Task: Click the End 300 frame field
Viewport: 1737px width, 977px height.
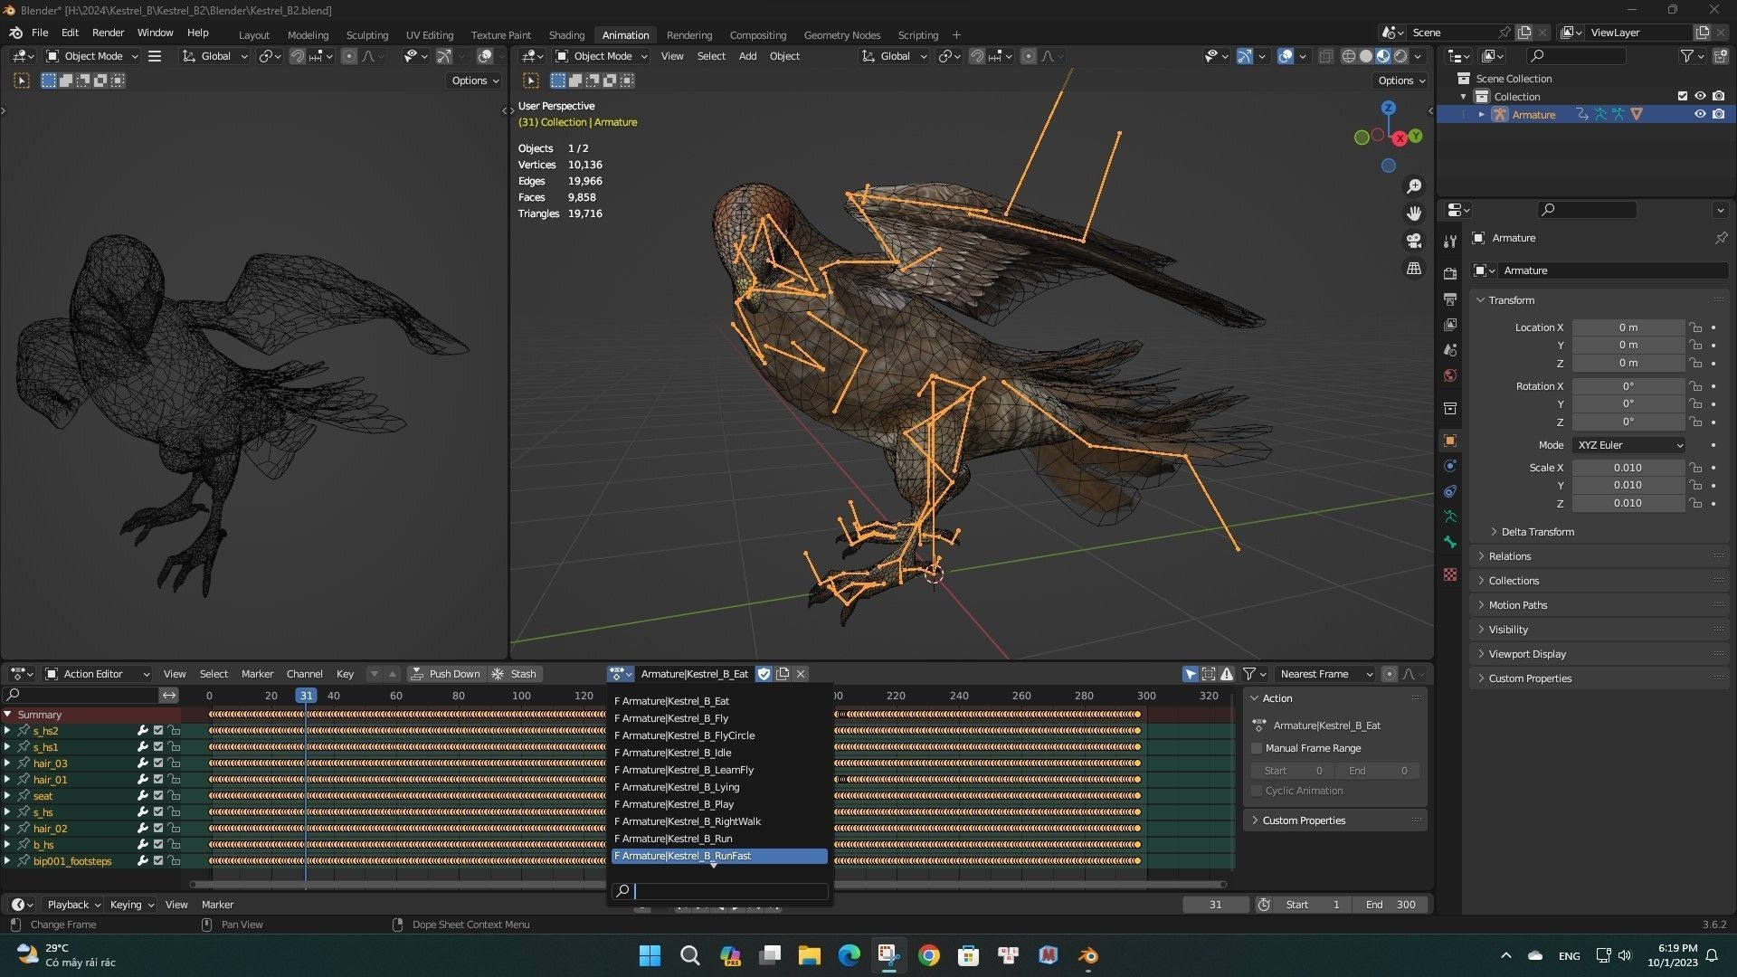Action: tap(1391, 905)
